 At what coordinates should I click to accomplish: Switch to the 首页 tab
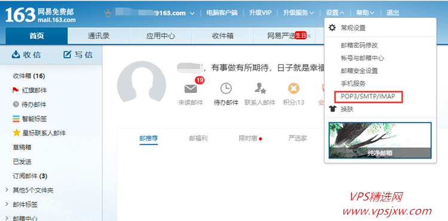(36, 36)
